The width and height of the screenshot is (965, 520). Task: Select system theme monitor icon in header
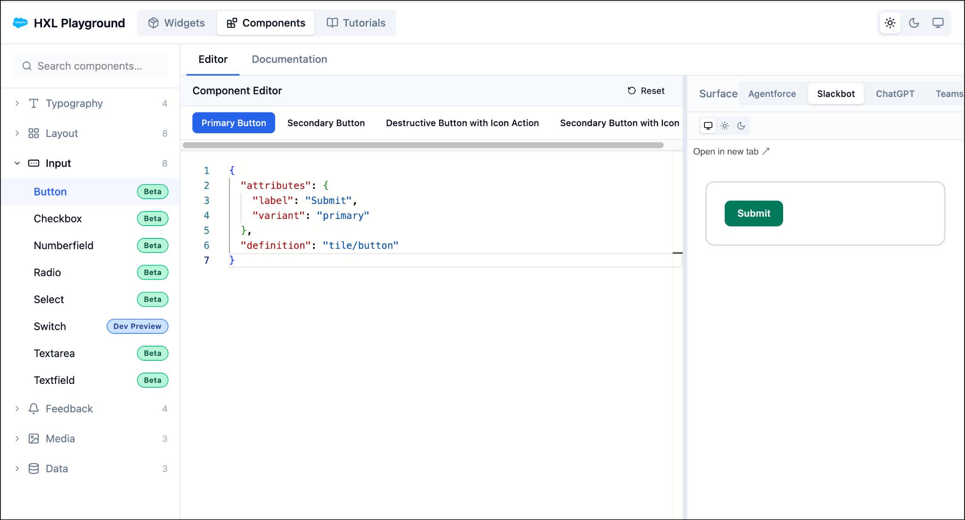[938, 23]
